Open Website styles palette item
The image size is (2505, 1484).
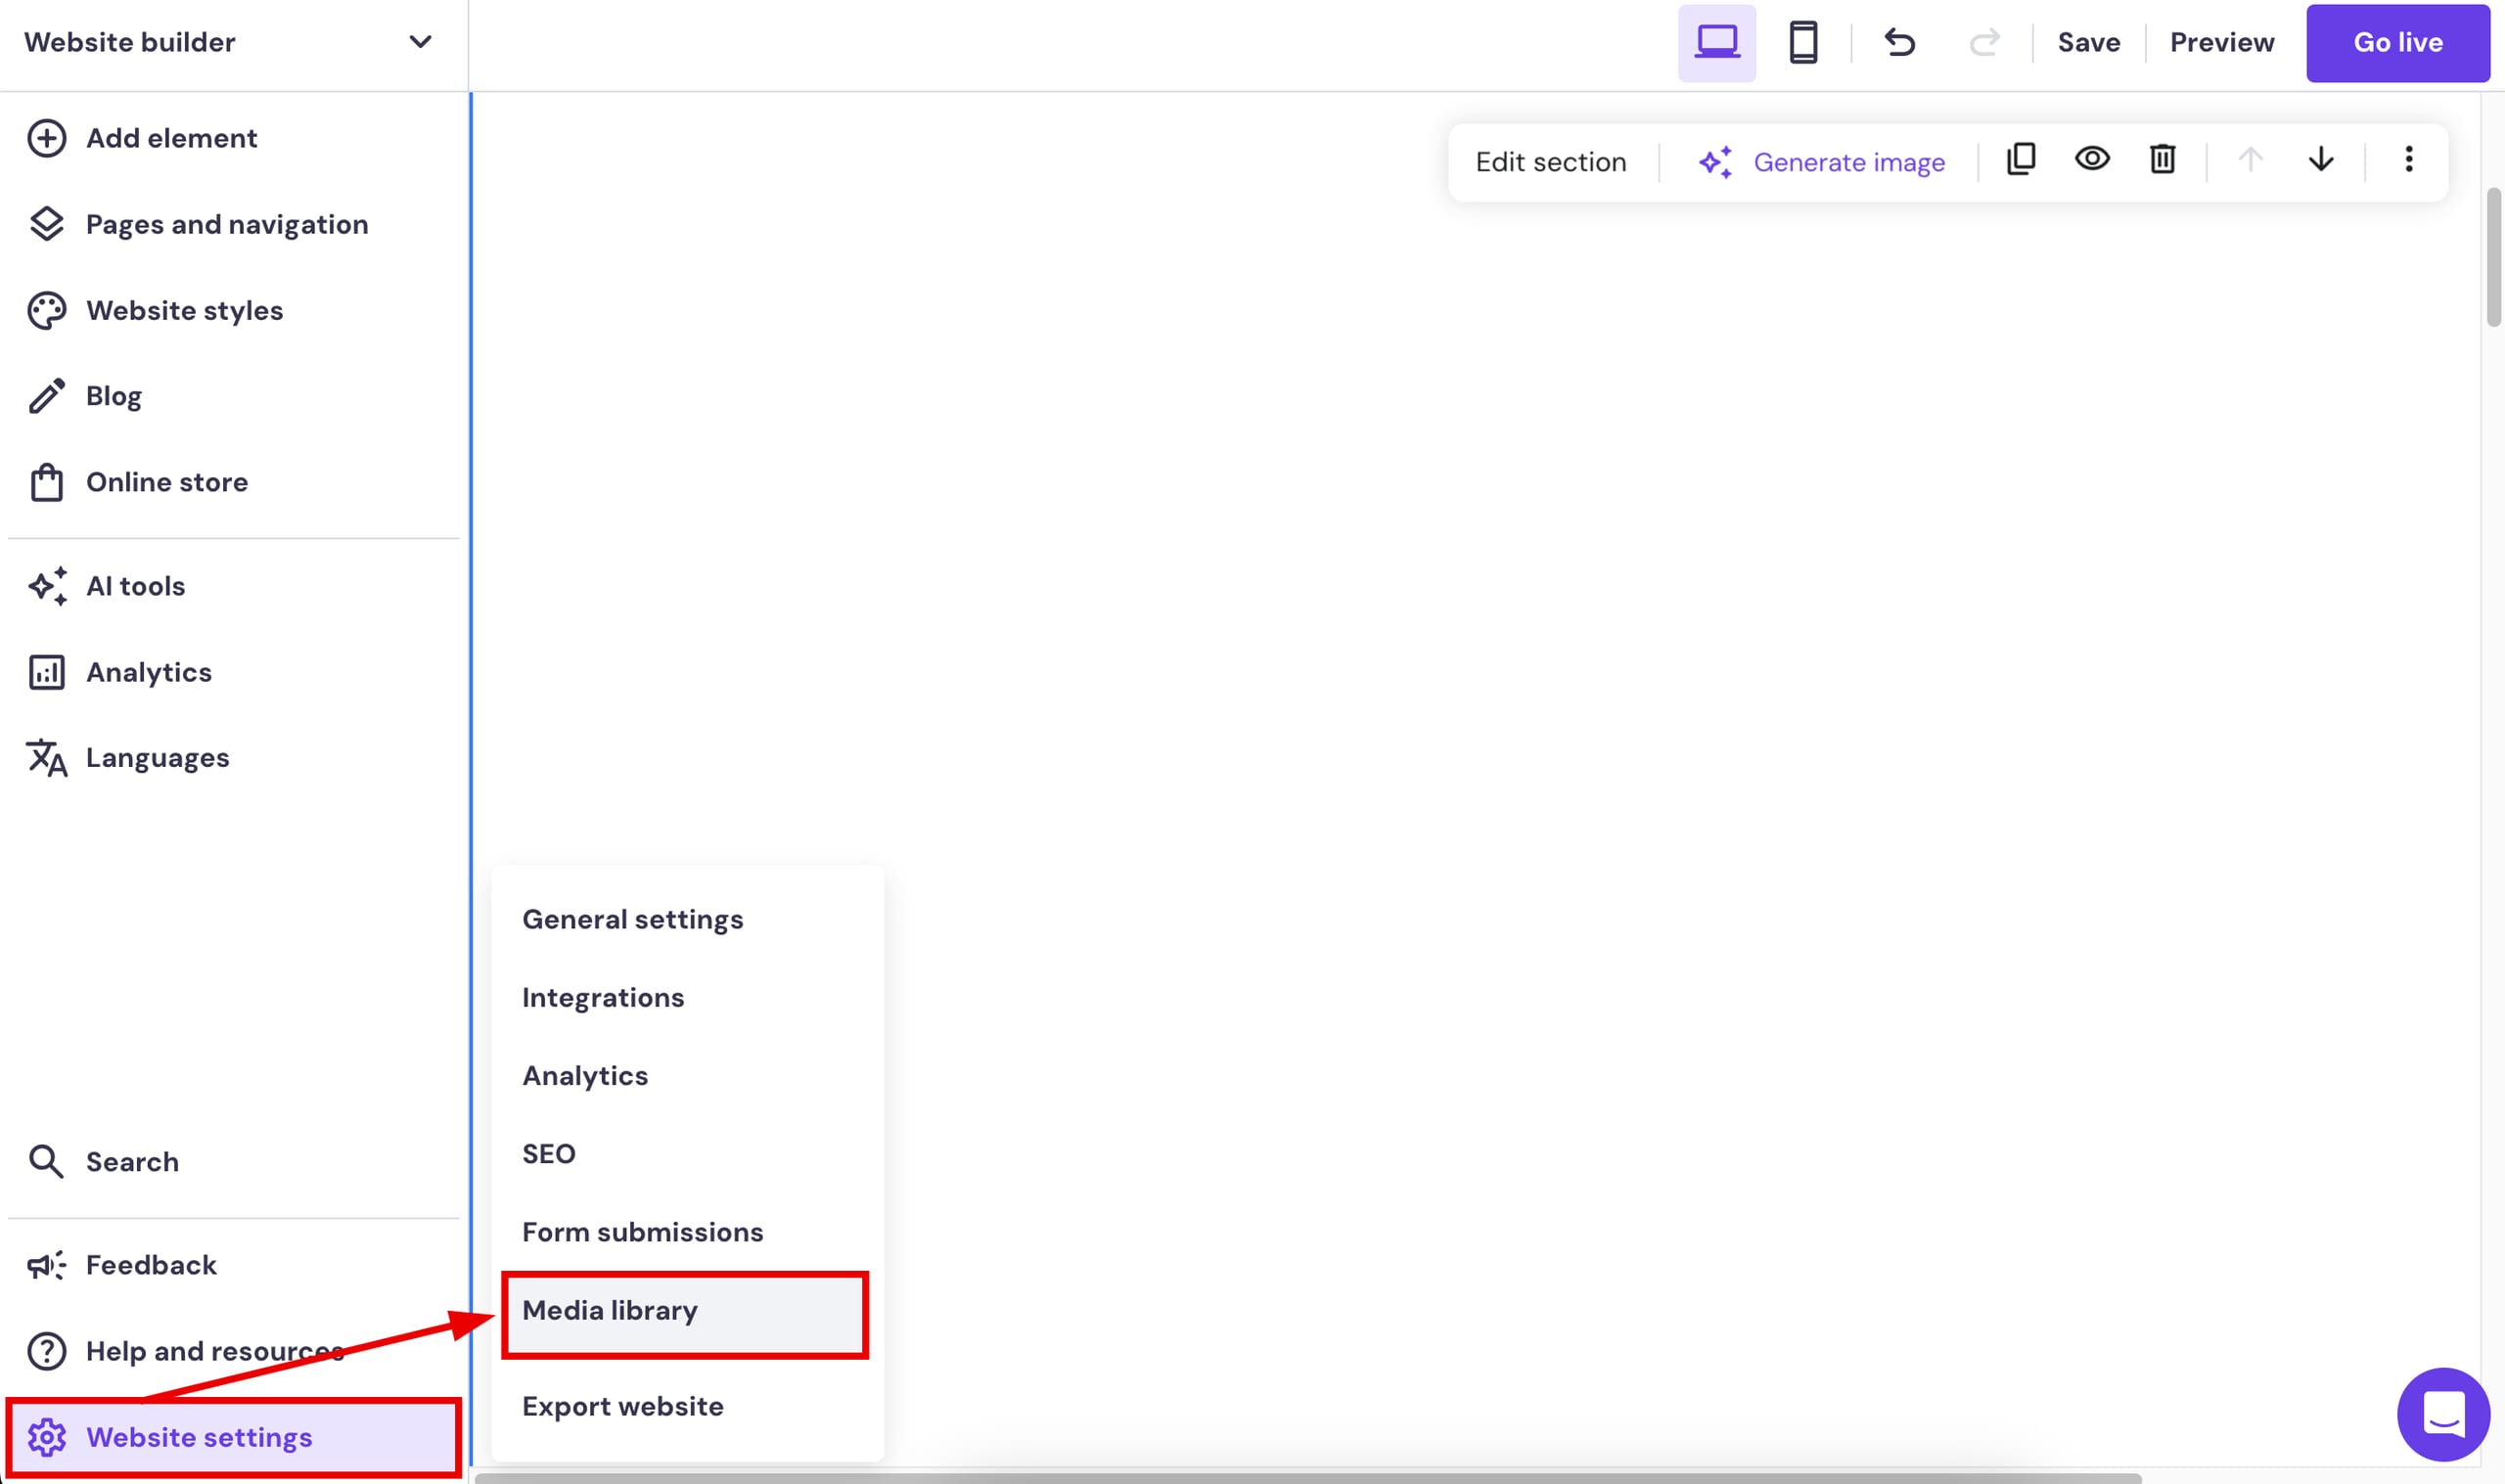click(184, 311)
